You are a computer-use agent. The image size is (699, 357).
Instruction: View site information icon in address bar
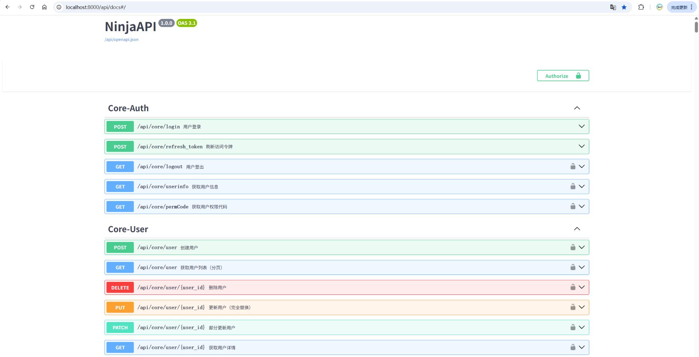coord(59,7)
